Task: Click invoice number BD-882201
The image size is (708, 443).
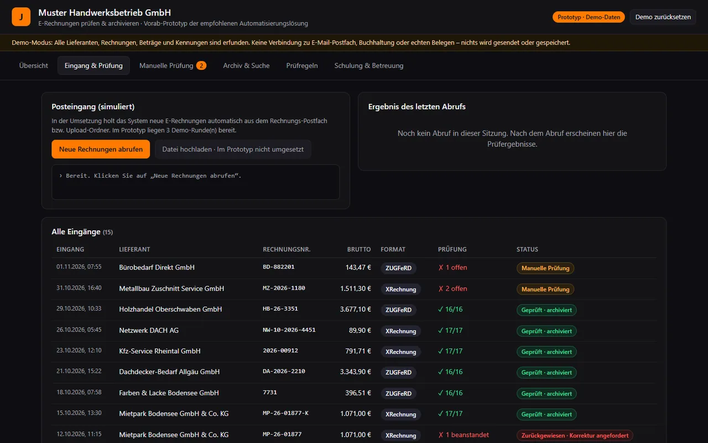Action: coord(279,267)
